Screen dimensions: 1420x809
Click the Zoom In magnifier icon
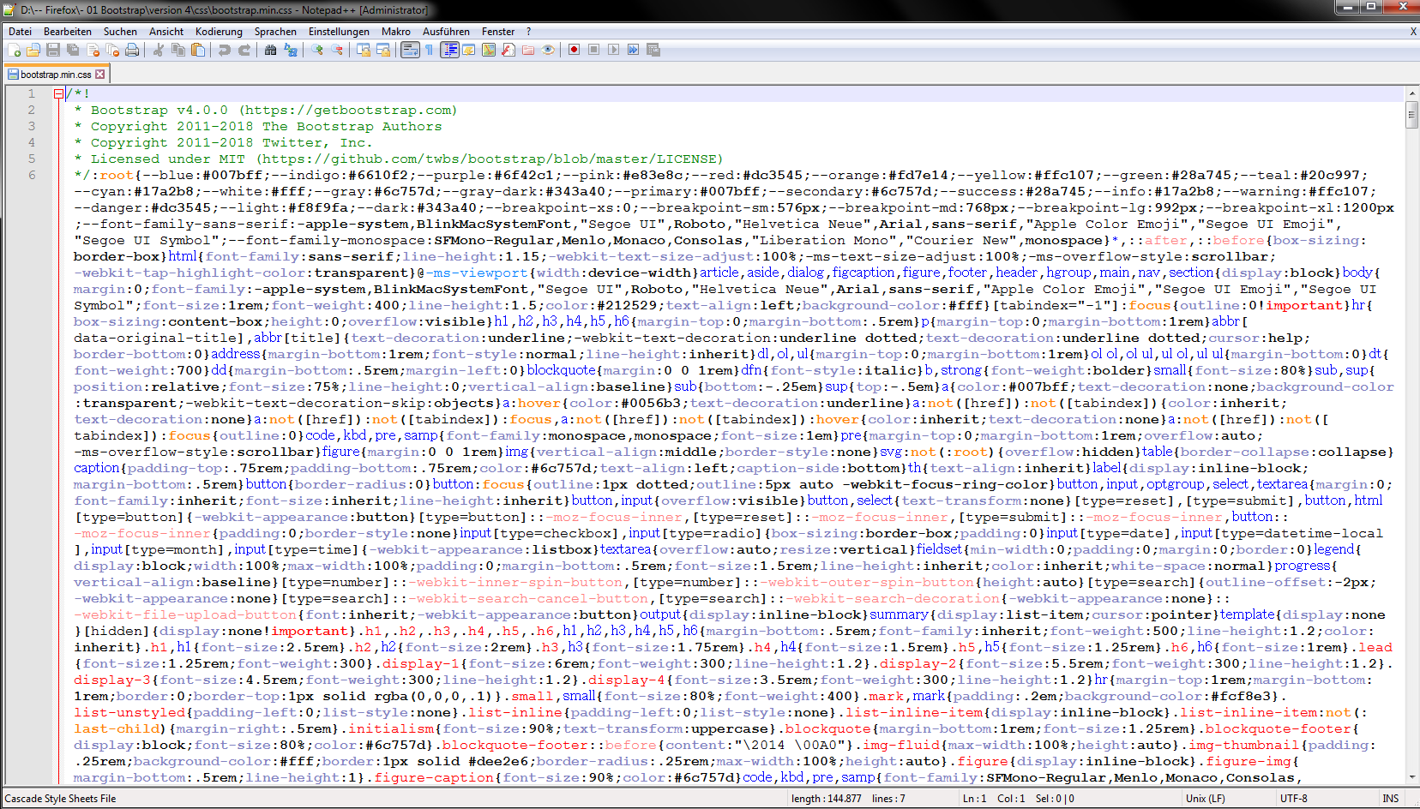(x=317, y=51)
